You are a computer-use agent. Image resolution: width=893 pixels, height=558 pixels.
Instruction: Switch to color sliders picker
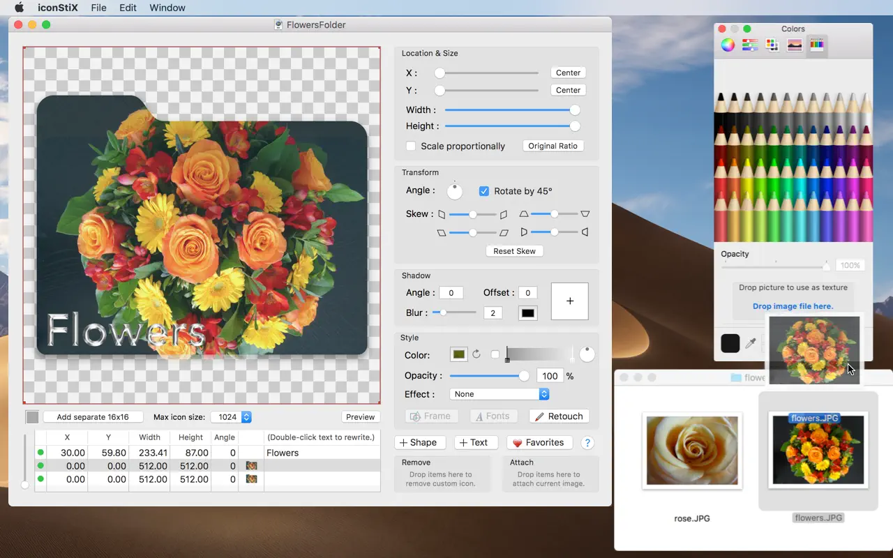pos(750,45)
